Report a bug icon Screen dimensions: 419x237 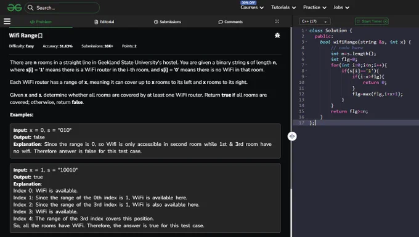(277, 35)
